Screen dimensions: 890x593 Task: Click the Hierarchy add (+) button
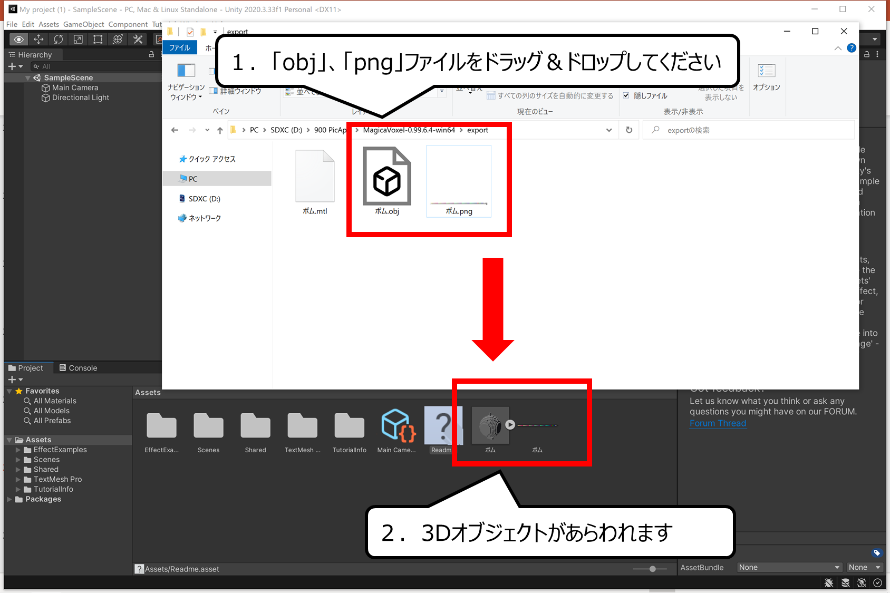click(x=15, y=66)
